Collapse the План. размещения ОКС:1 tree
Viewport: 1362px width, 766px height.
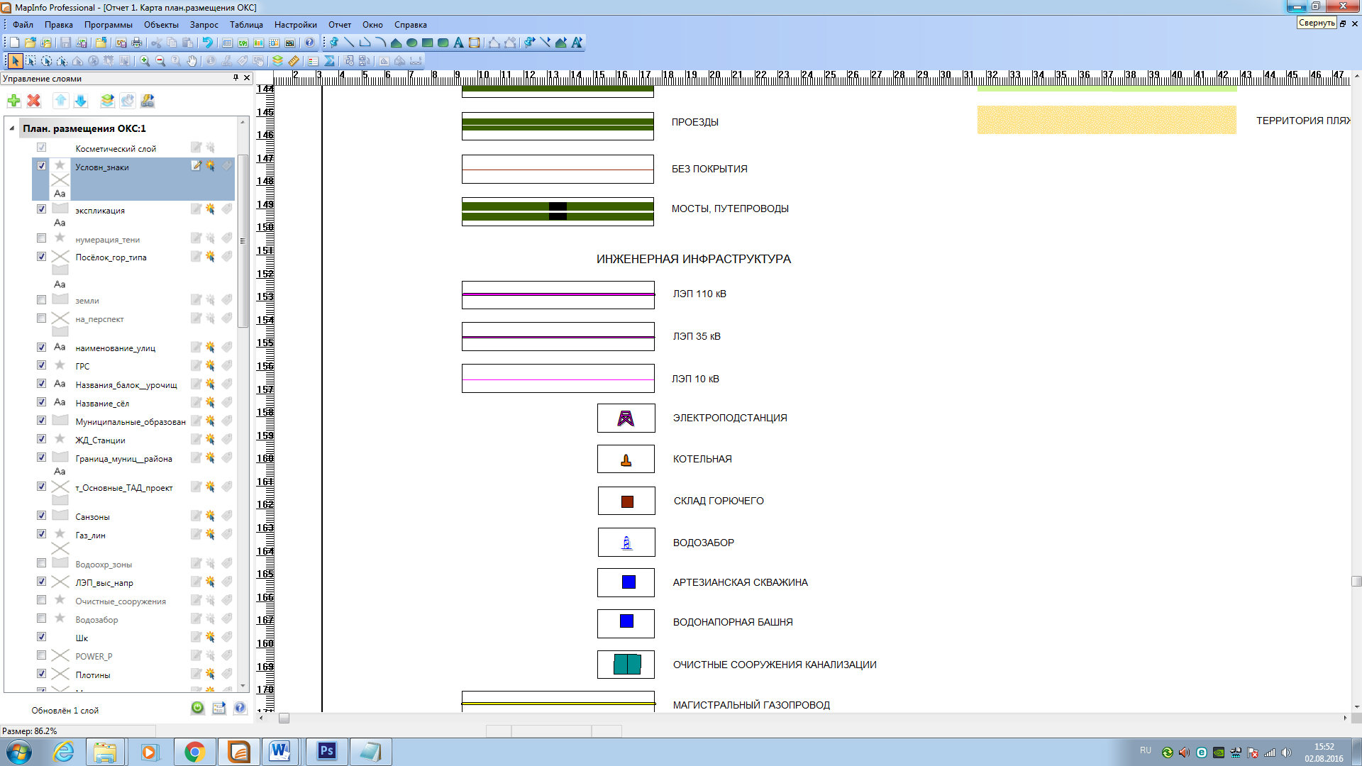tap(12, 128)
